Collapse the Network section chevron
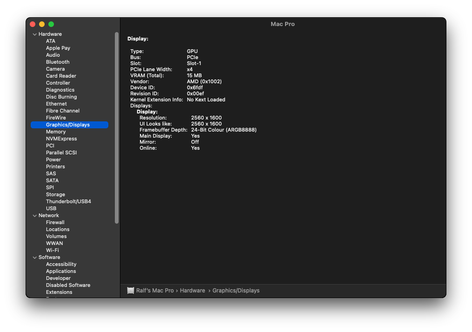This screenshot has width=472, height=332. (34, 216)
